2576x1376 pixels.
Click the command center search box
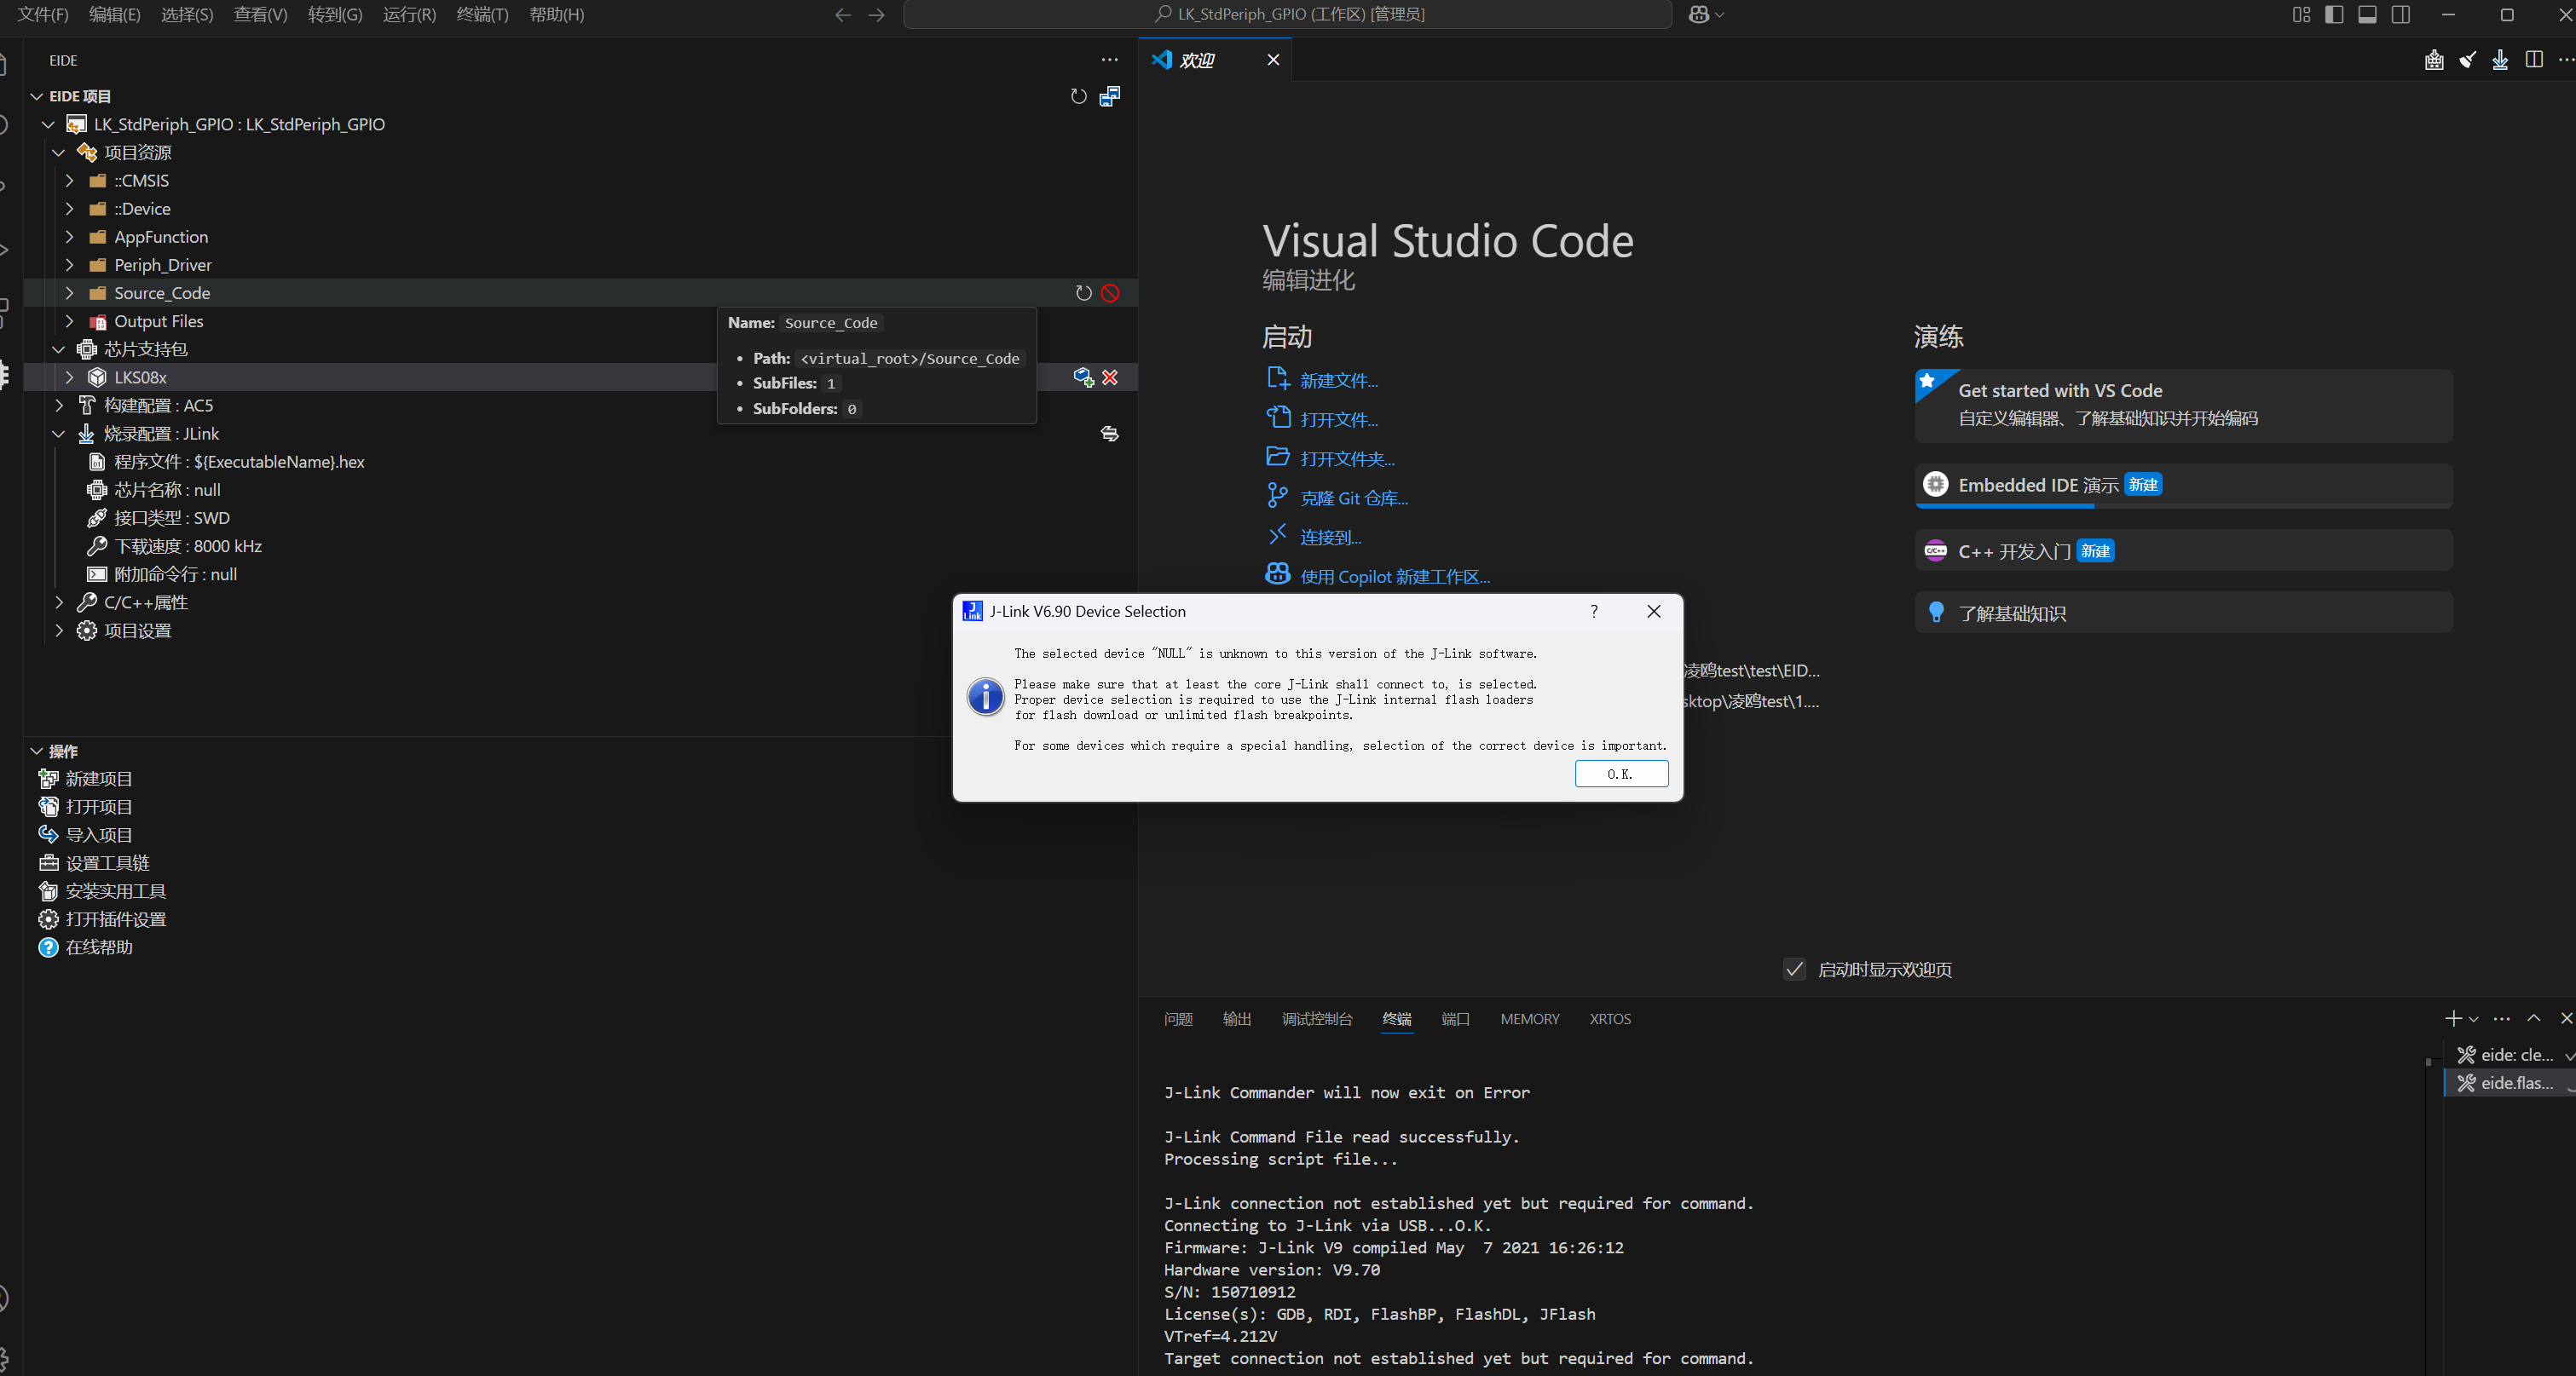1288,14
